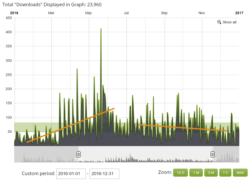This screenshot has width=252, height=181.
Task: Focus the end date field 2016-12-31
Action: [x=104, y=174]
